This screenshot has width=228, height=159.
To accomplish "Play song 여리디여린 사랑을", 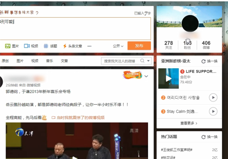I will (213, 97).
